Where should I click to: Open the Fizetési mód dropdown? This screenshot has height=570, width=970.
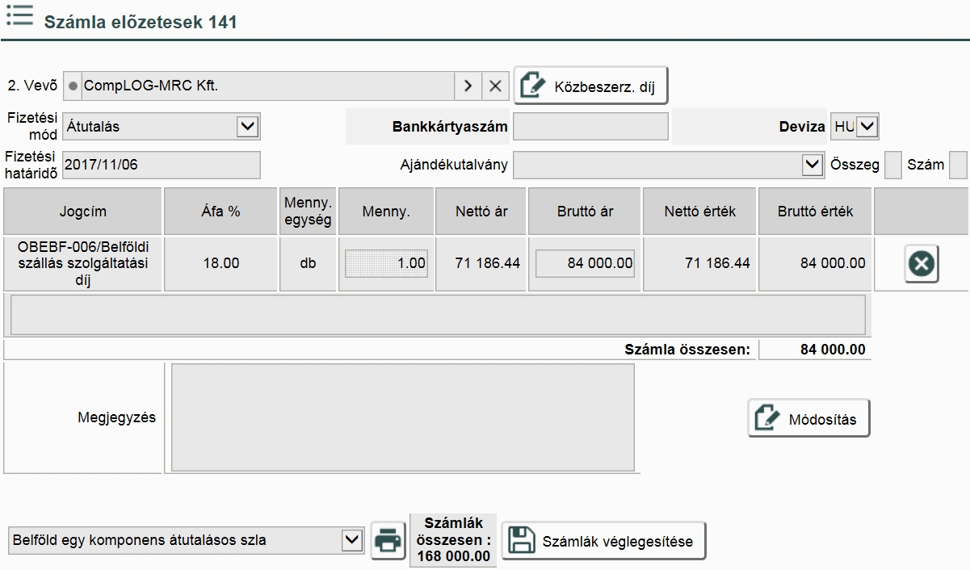[247, 127]
